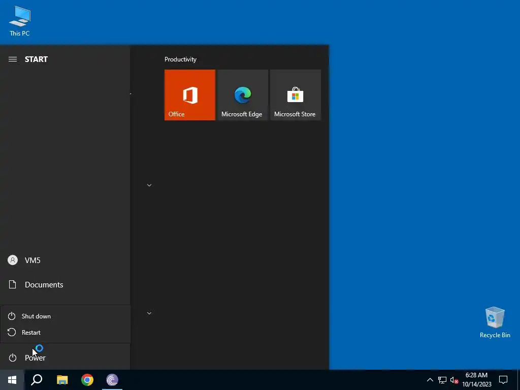The width and height of the screenshot is (520, 390).
Task: Open the Microsoft Store tile
Action: tap(296, 95)
